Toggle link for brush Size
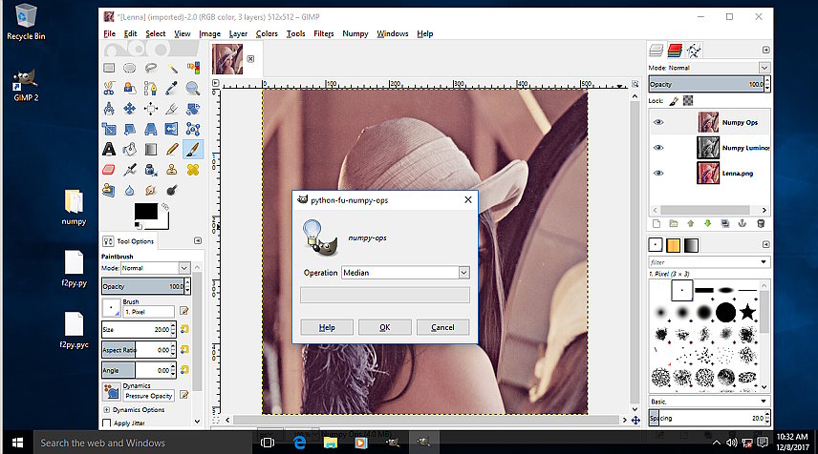Screen dimensions: 818x454 [x=184, y=329]
